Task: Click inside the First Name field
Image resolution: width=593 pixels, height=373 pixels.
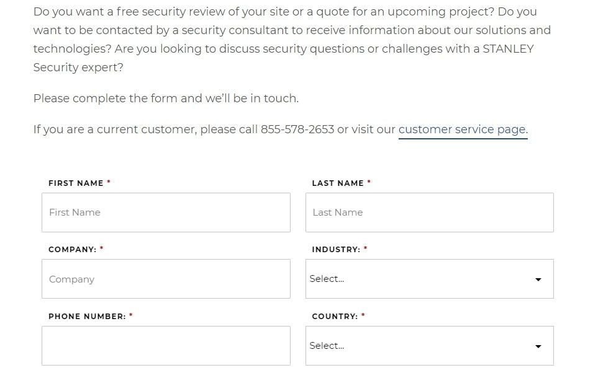Action: (x=166, y=212)
